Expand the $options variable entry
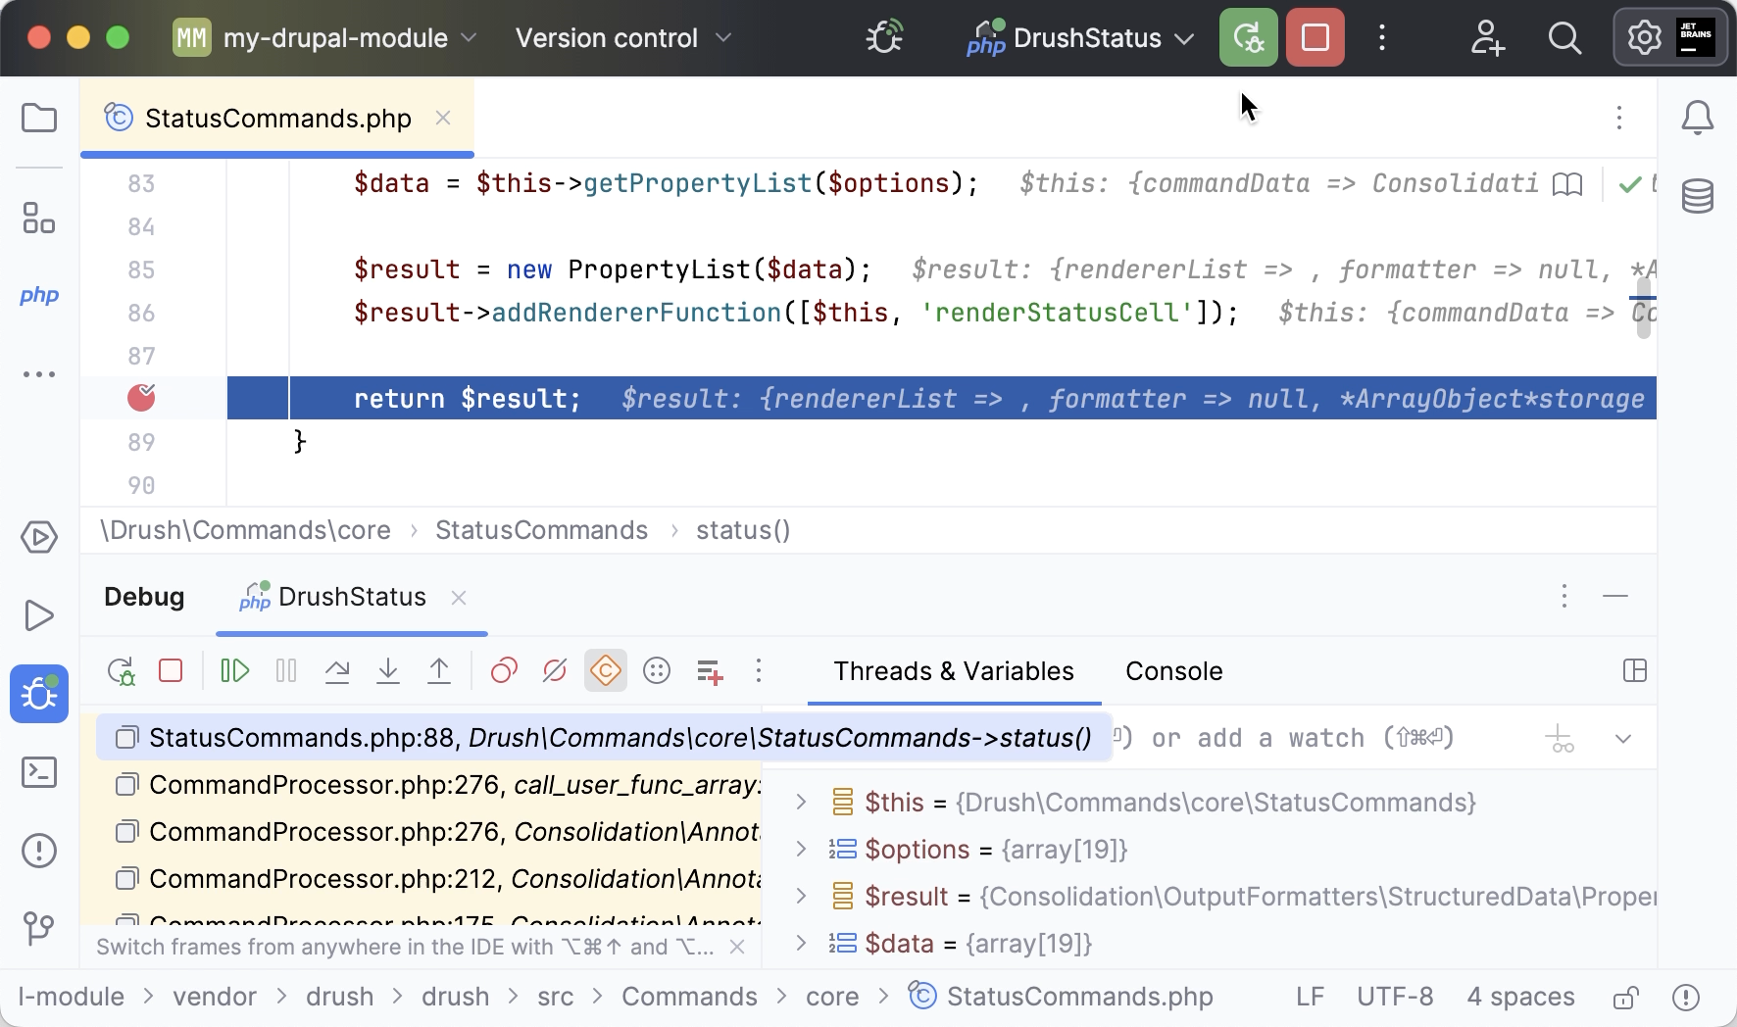 point(801,849)
